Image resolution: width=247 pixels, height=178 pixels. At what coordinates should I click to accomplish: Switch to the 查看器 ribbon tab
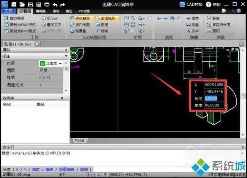click(x=25, y=11)
